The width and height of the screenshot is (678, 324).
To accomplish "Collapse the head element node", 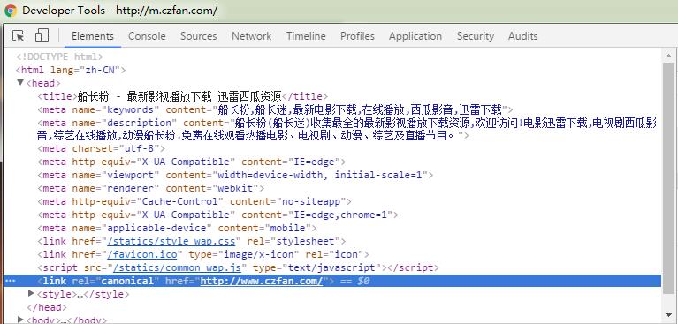I will tap(20, 82).
